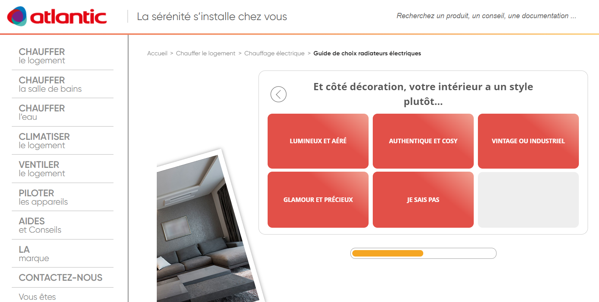The height and width of the screenshot is (302, 599).
Task: Click the Accueil breadcrumb link
Action: coord(157,53)
